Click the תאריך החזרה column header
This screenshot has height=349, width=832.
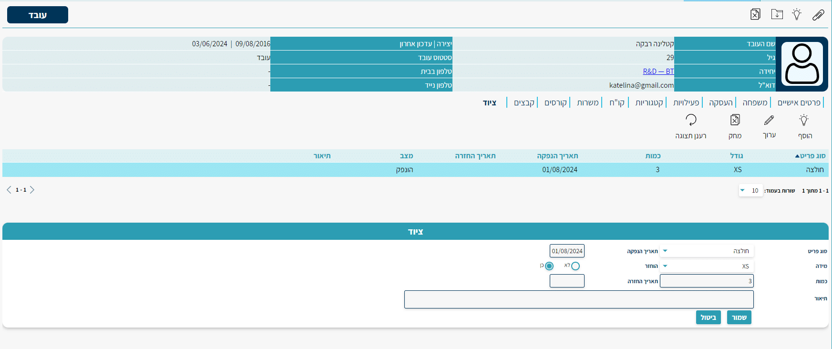pyautogui.click(x=475, y=156)
